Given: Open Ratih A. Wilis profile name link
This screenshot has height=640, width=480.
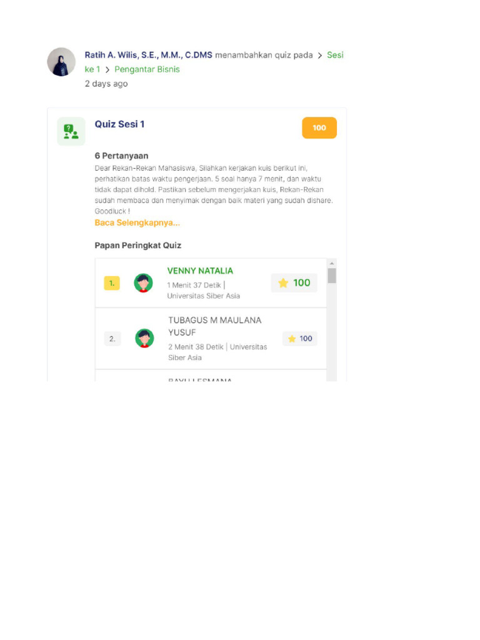Looking at the screenshot, I should tap(148, 55).
